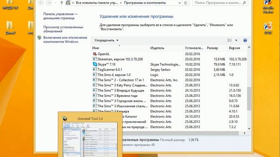Screen dimensions: 280x157
Task: Open Просмотр установленных обновлений link
Action: click(63, 29)
